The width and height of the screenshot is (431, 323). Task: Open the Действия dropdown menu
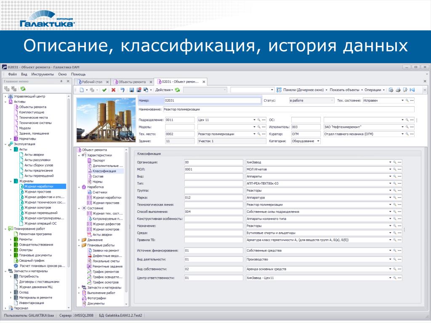(164, 90)
